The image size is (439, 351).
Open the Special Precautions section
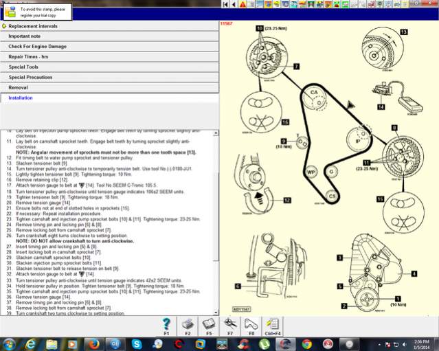[x=109, y=77]
